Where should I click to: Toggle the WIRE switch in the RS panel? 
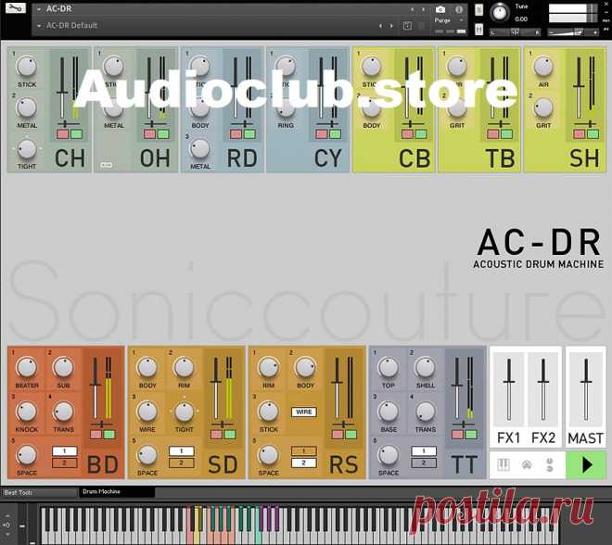coord(303,412)
